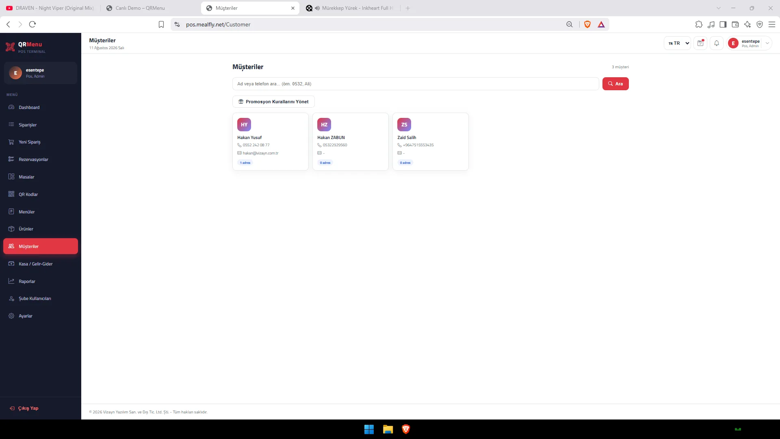780x439 pixels.
Task: Click the zoom magnifier icon in address bar
Action: click(570, 24)
